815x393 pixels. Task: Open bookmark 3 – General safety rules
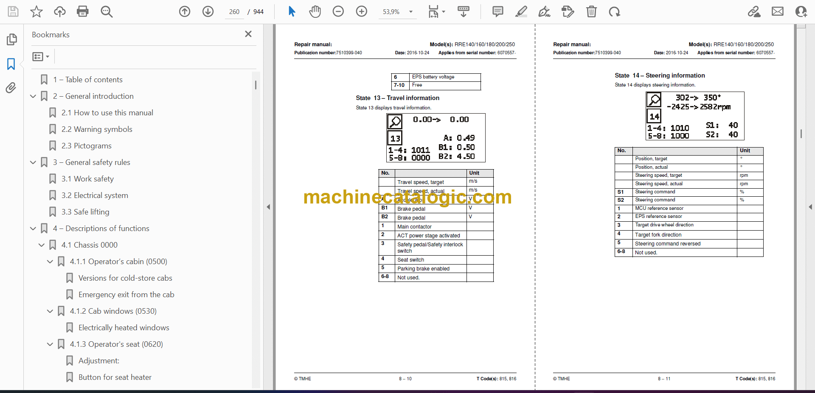[91, 162]
